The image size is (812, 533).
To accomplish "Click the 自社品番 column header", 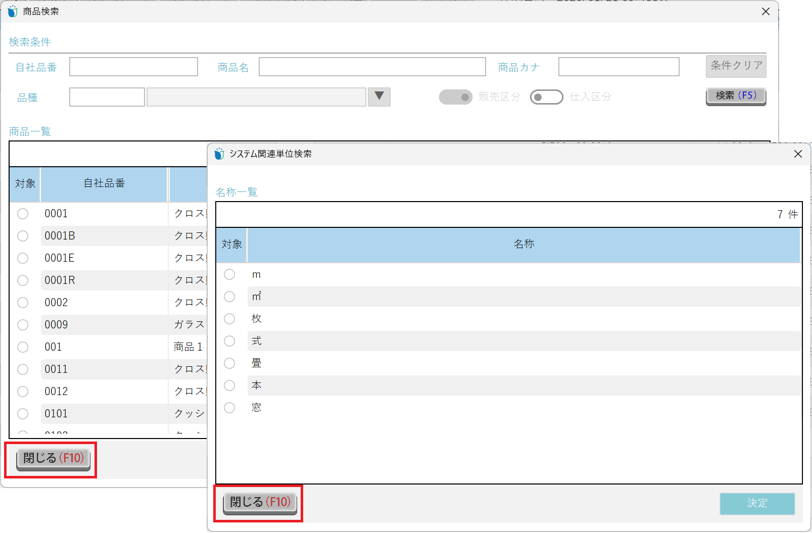I will [x=104, y=183].
